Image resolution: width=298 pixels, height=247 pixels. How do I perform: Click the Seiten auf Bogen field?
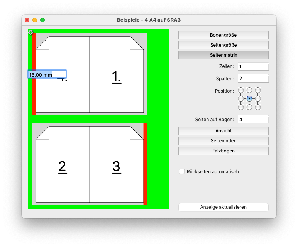(x=253, y=120)
